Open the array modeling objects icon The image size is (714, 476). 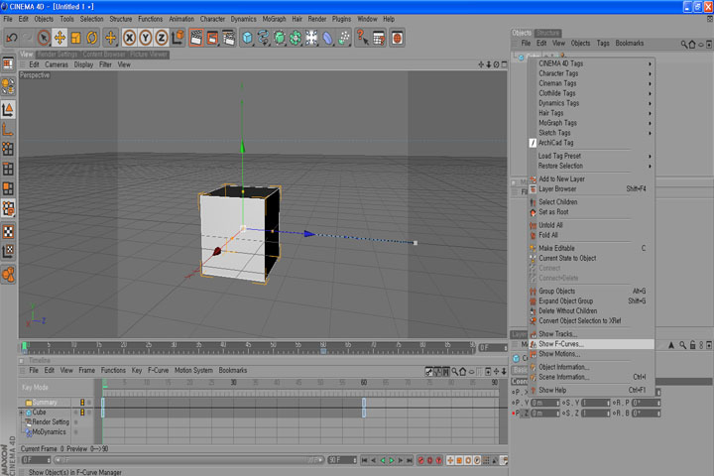tap(296, 38)
